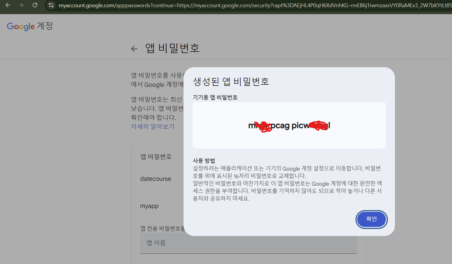Open 자세히 알아보기 link

coord(152,127)
